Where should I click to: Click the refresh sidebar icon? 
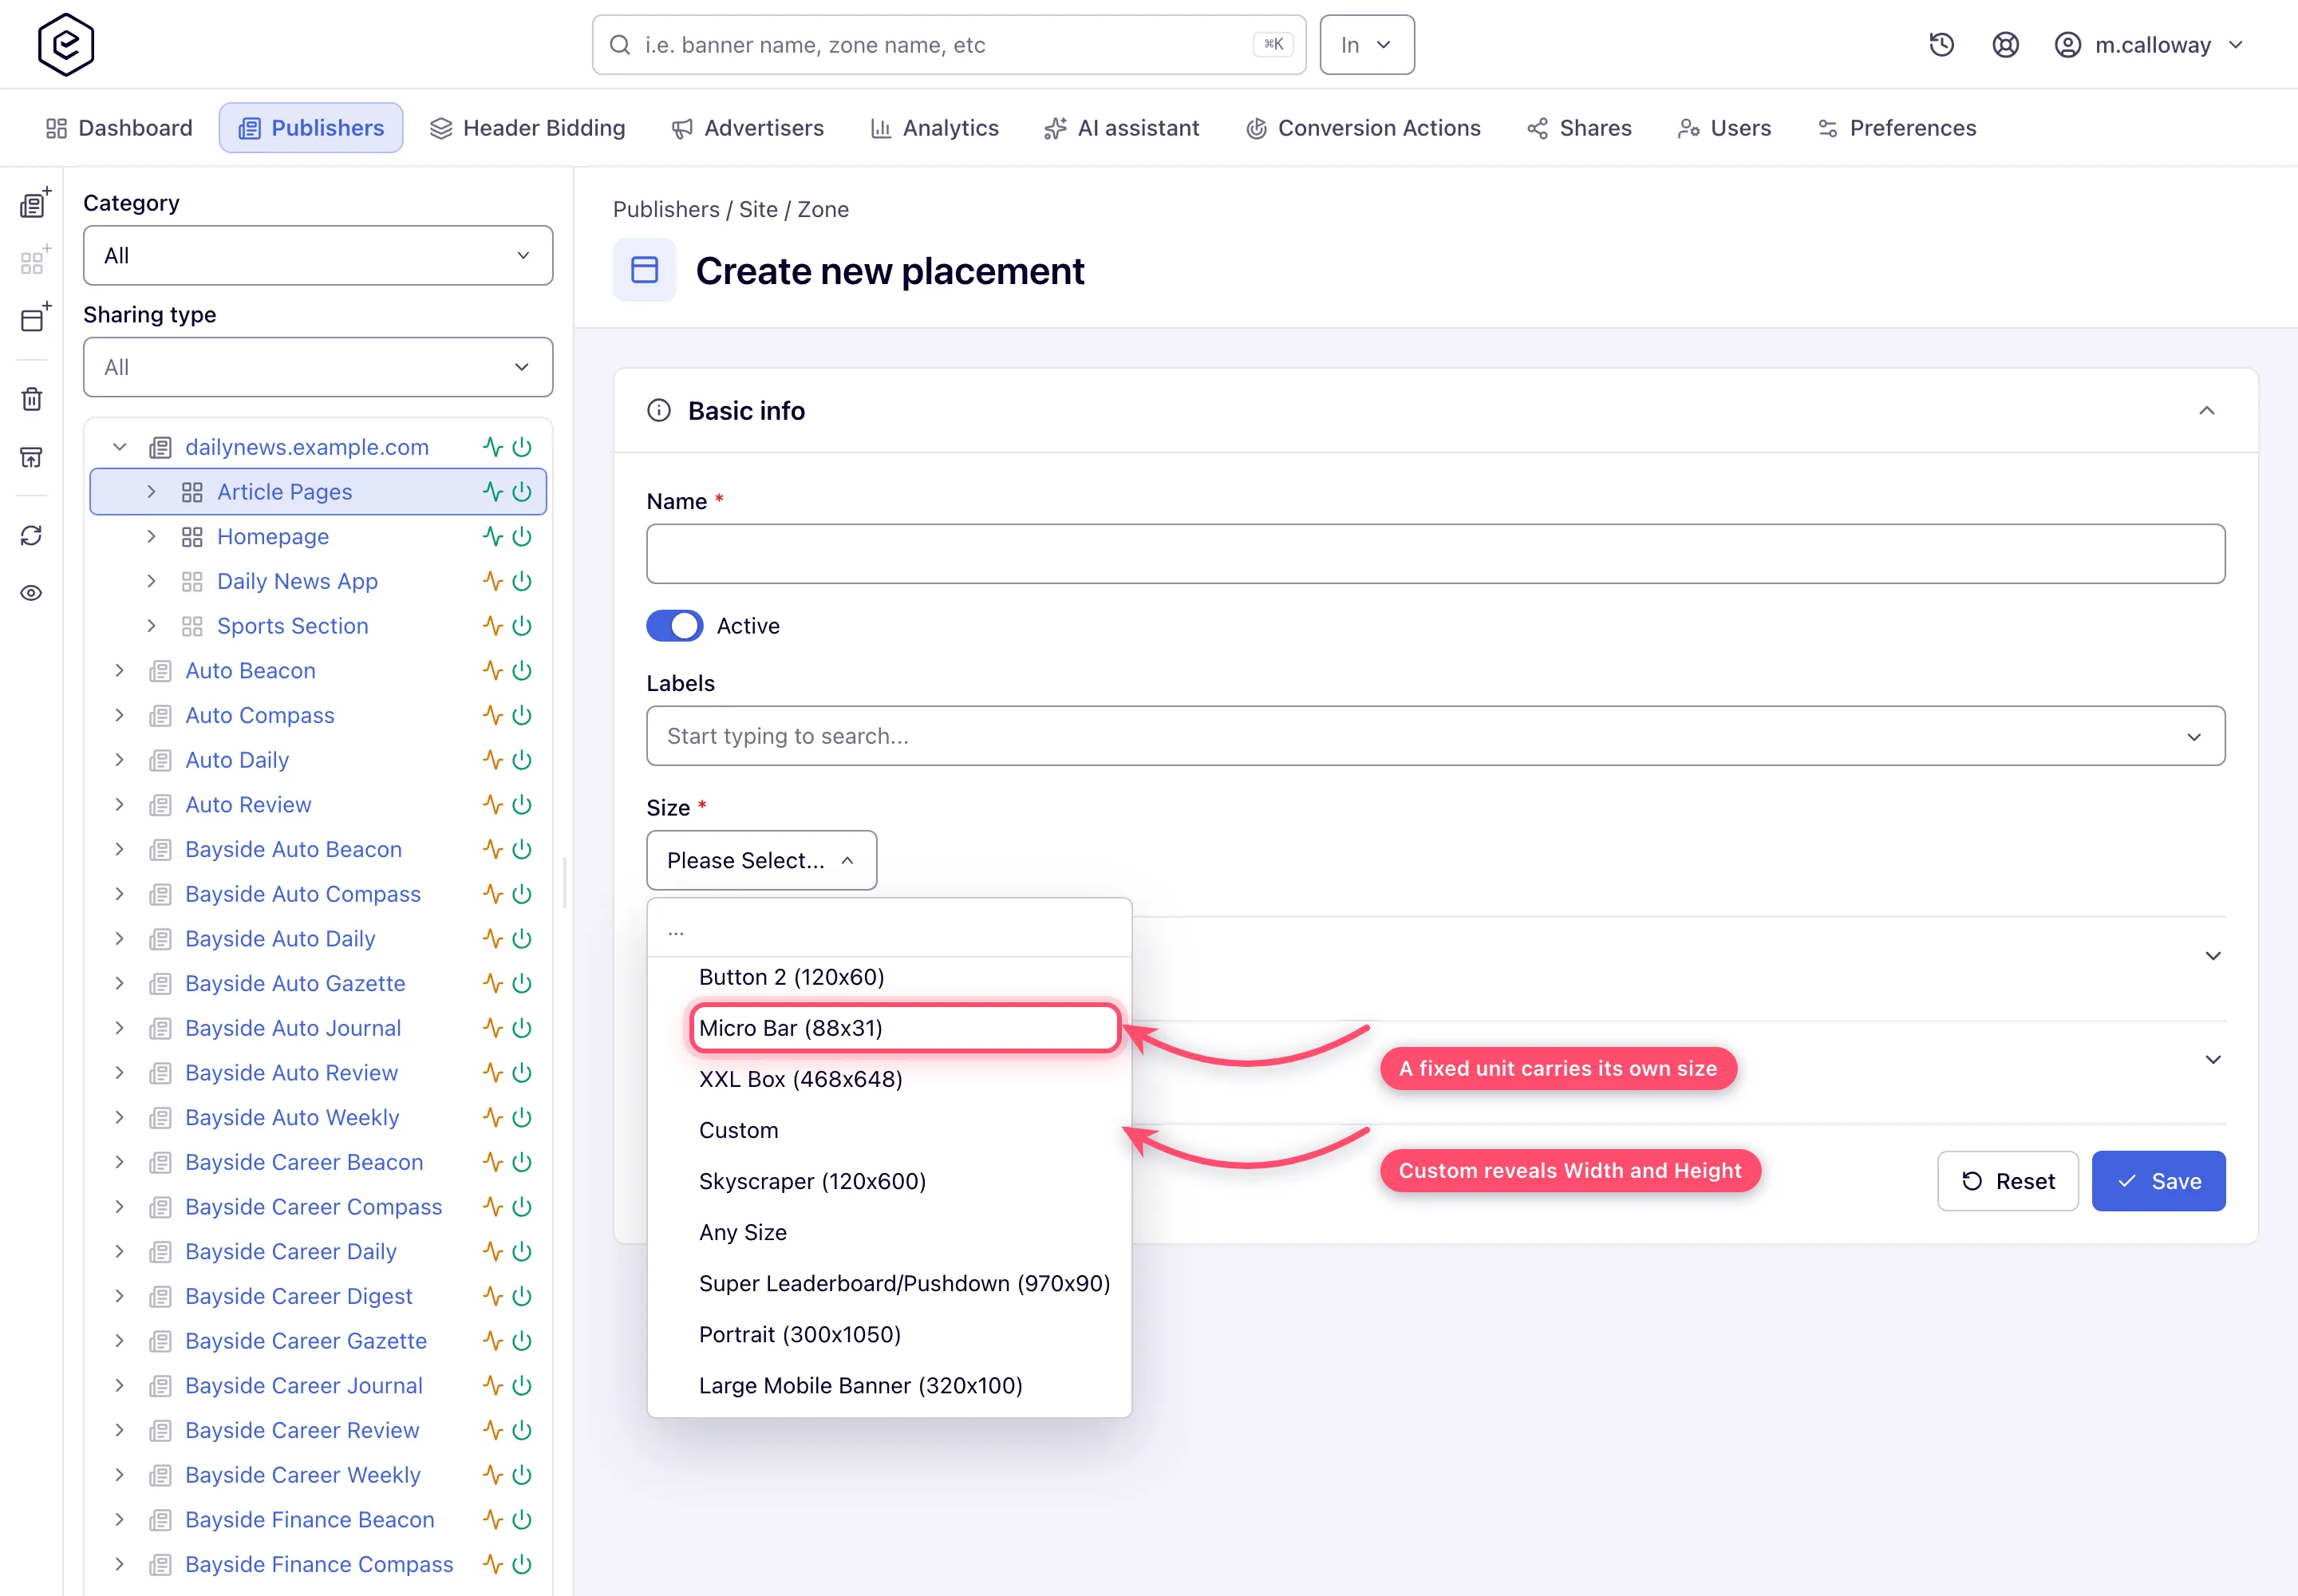(x=32, y=536)
